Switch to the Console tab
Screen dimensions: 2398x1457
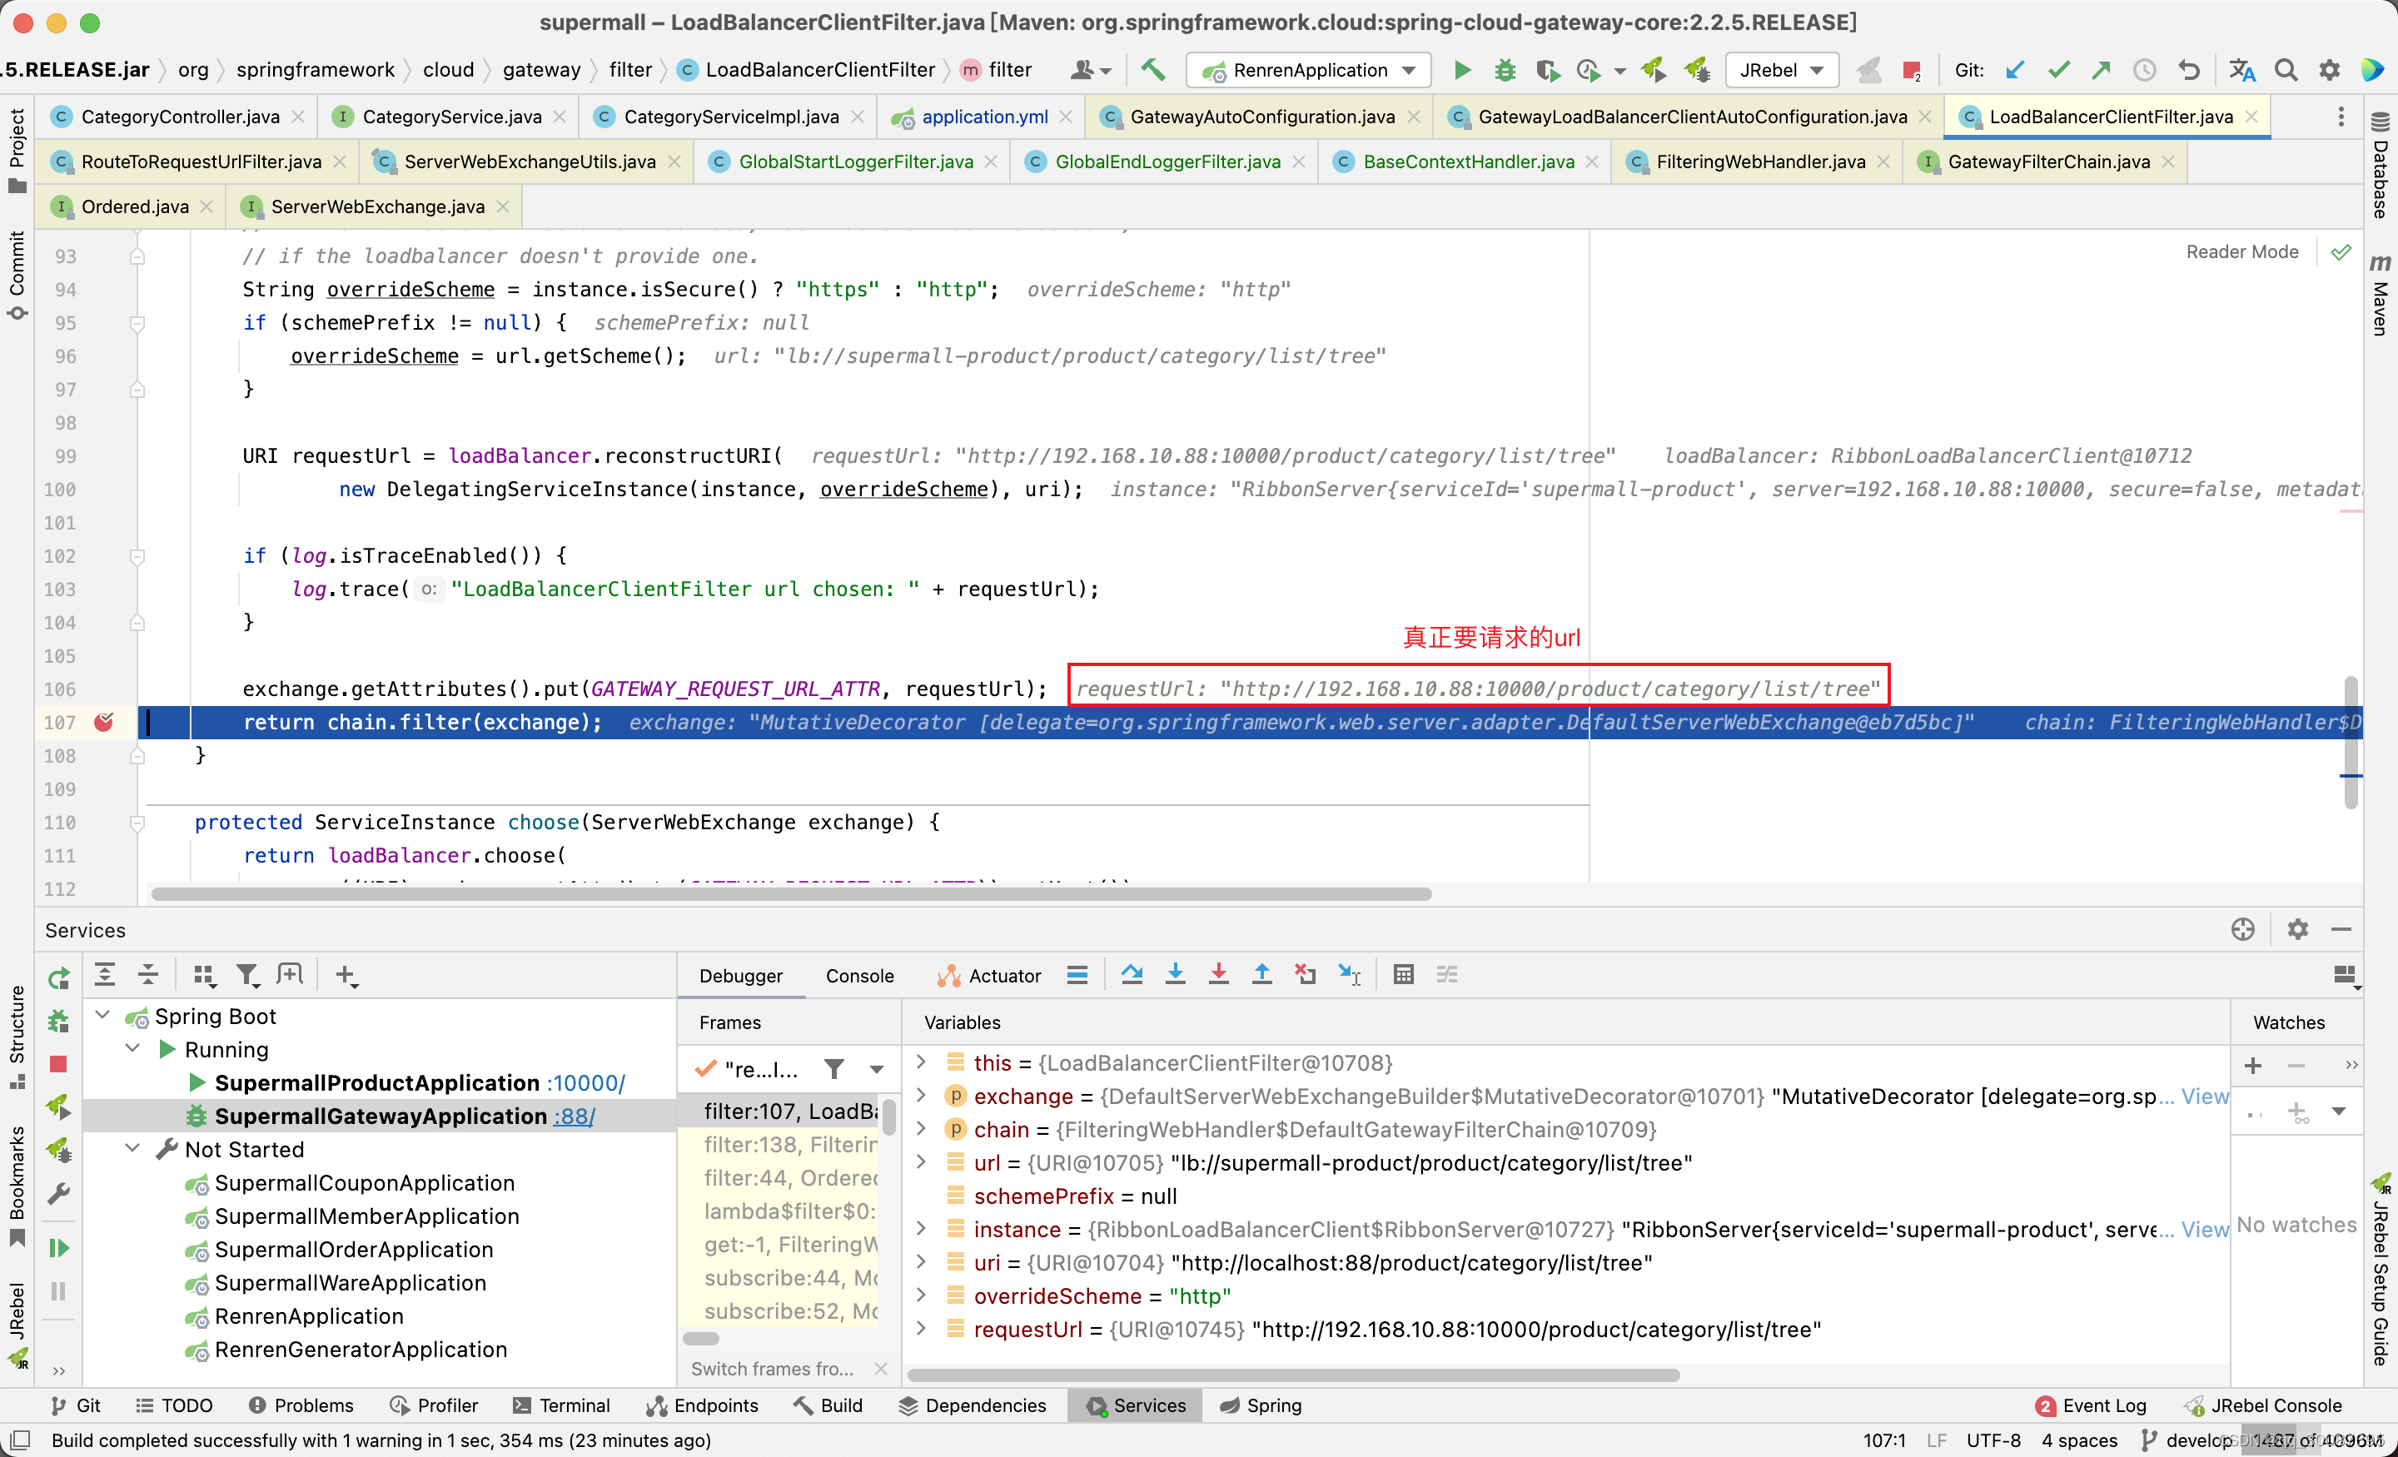click(859, 977)
